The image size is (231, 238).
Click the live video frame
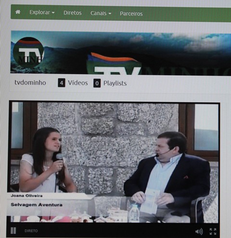(114, 163)
